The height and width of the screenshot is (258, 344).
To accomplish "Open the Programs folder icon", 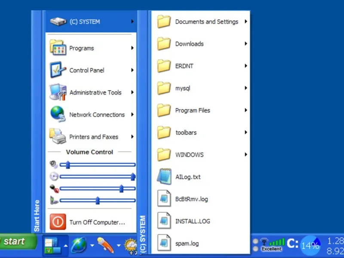I will [58, 47].
